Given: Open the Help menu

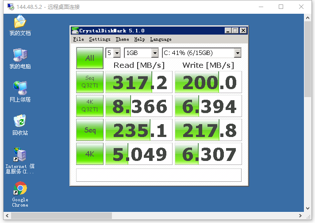Looking at the screenshot, I should [x=139, y=39].
